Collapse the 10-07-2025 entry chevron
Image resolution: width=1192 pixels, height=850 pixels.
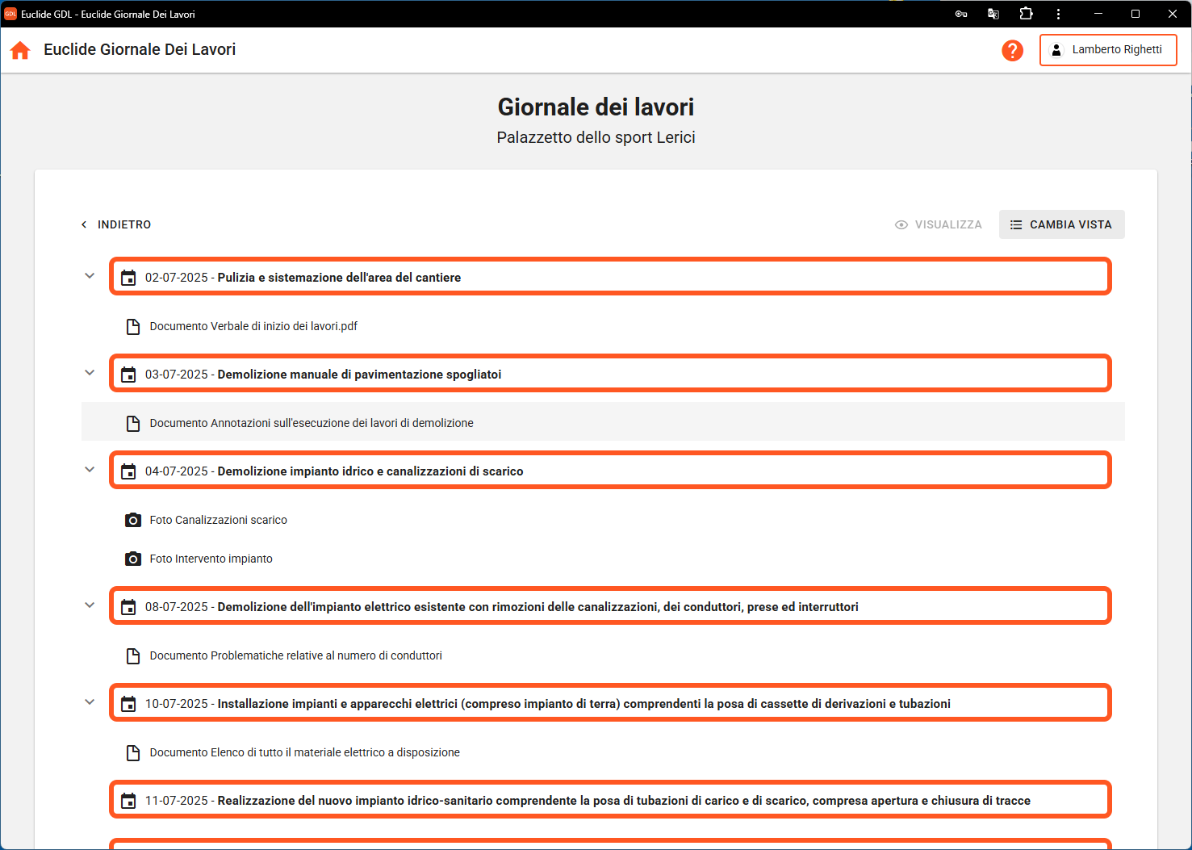click(x=90, y=702)
